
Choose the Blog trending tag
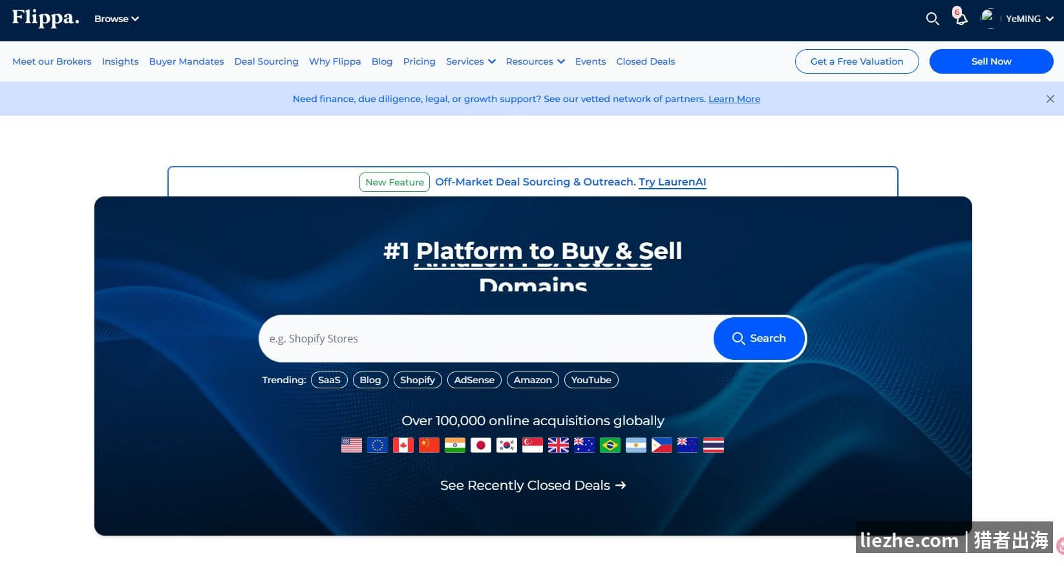(x=370, y=380)
